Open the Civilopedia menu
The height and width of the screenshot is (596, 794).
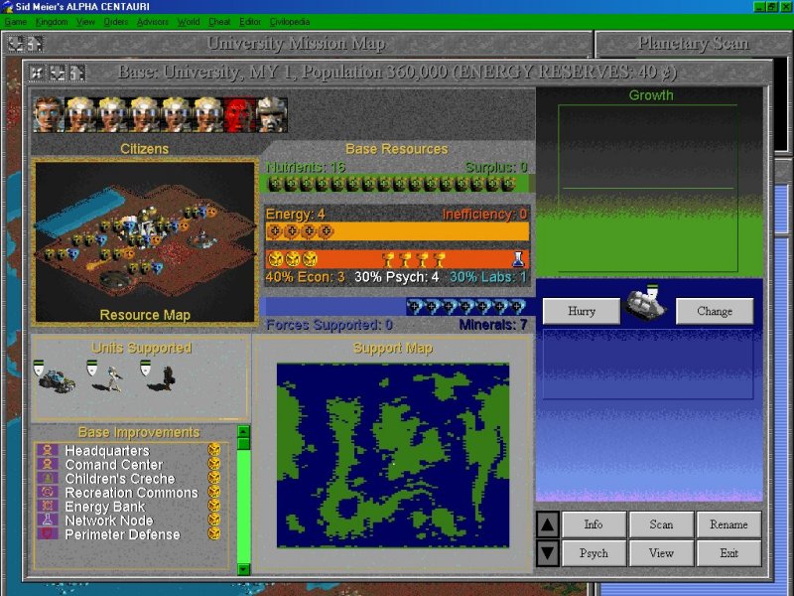pyautogui.click(x=290, y=22)
